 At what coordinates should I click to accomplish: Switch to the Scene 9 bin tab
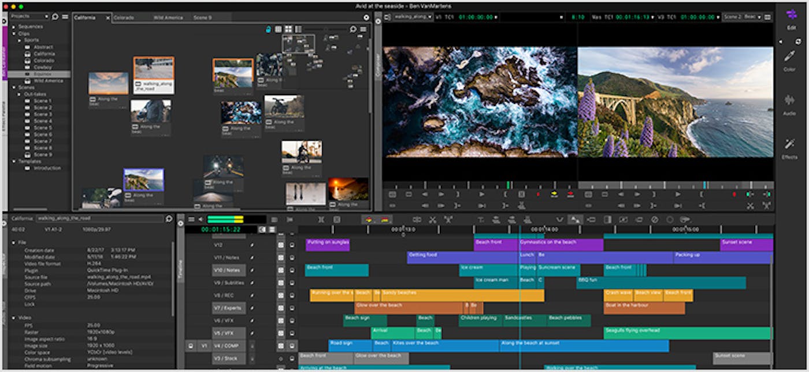point(202,18)
